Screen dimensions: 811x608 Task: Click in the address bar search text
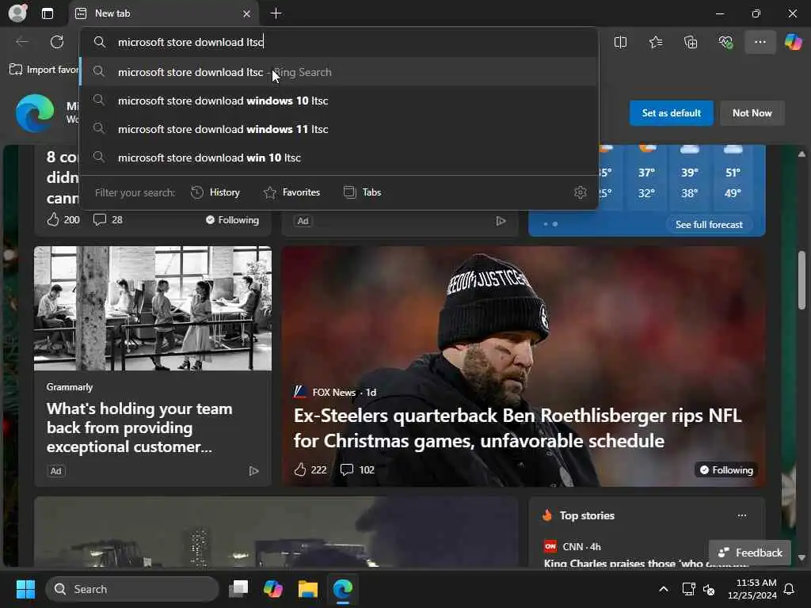pyautogui.click(x=190, y=42)
